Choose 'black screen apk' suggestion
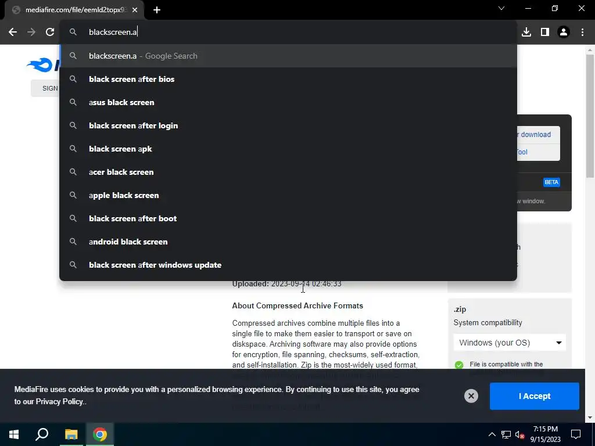The height and width of the screenshot is (446, 595). pyautogui.click(x=288, y=149)
